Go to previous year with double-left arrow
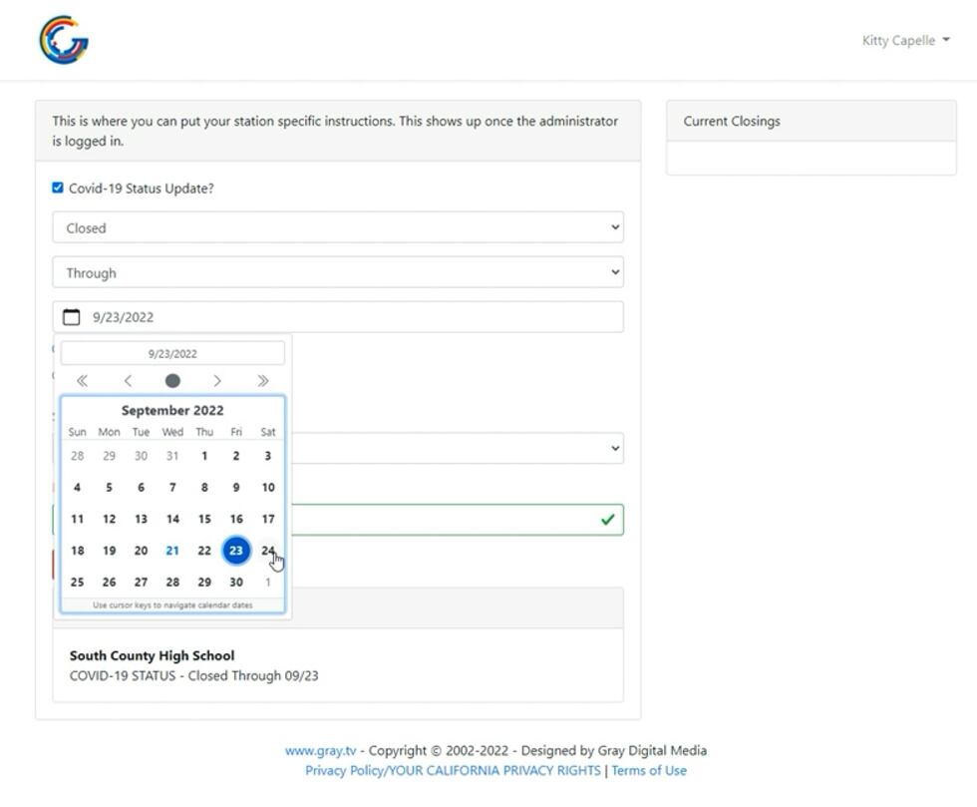This screenshot has width=977, height=807. [82, 381]
